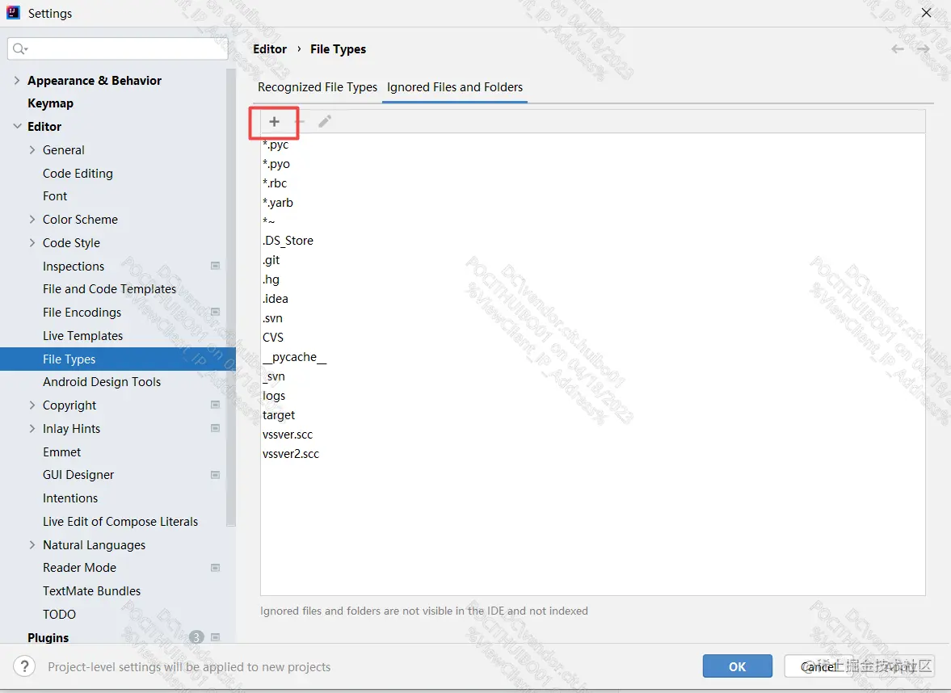The image size is (951, 693).
Task: Click the Cancel button
Action: click(x=818, y=666)
